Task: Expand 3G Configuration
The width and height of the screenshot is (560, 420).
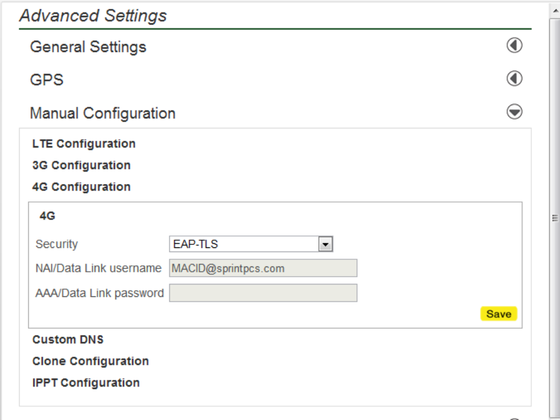Action: (x=81, y=165)
